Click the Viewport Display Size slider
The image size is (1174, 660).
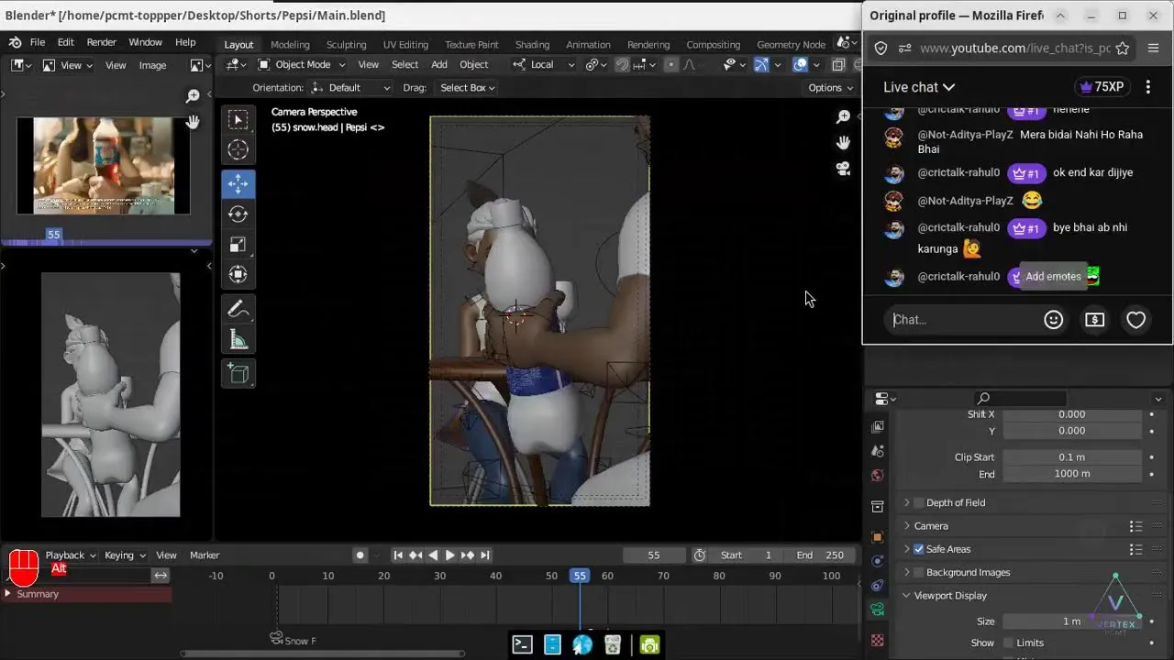(1071, 621)
